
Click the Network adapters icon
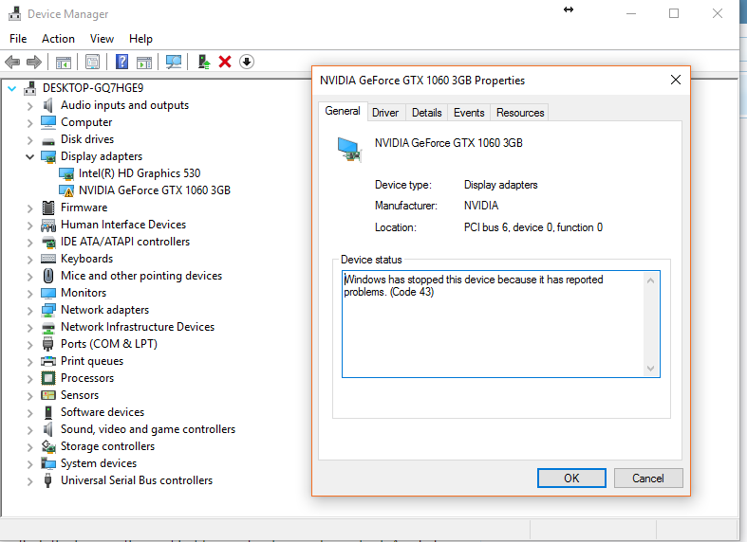[x=48, y=311]
